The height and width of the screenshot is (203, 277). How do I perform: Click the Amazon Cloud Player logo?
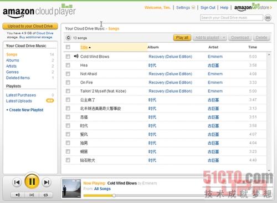(39, 11)
